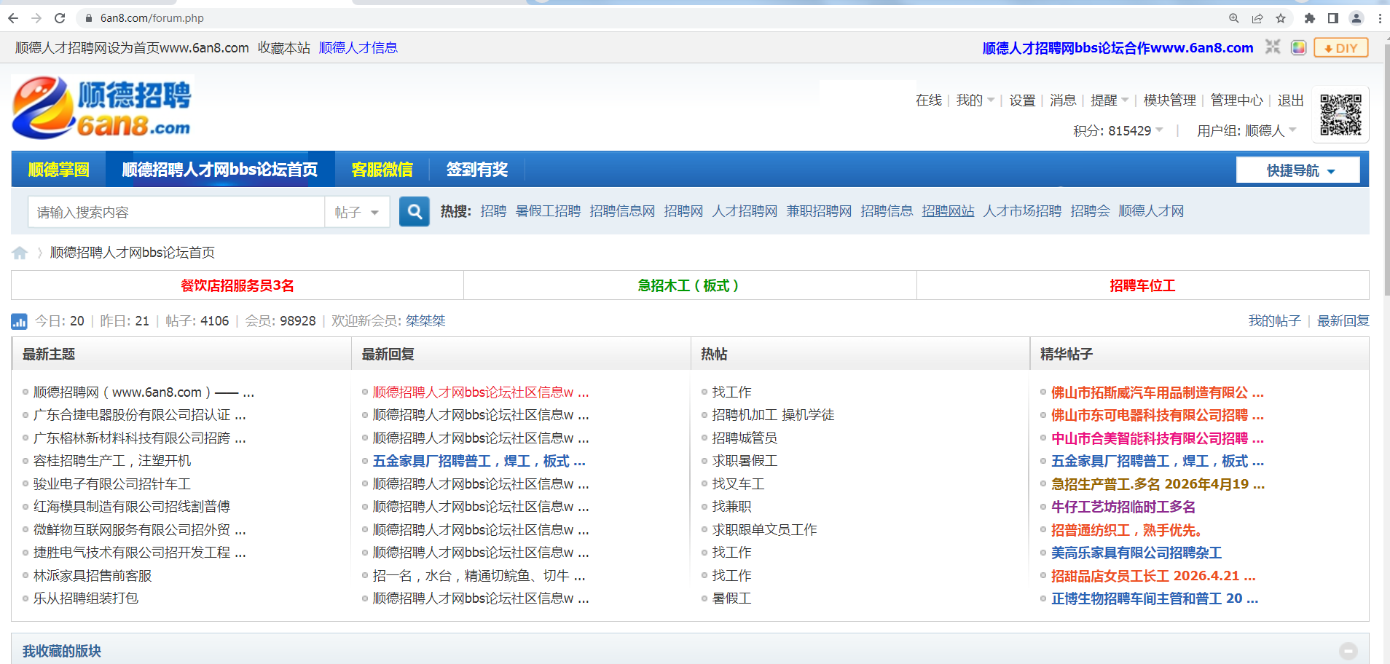Click the forum statistics bar chart icon

click(19, 321)
